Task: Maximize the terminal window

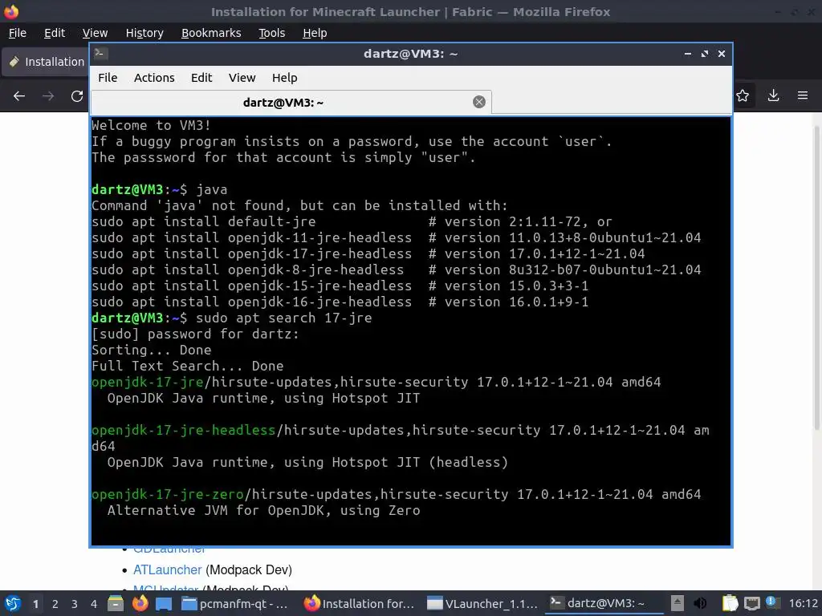Action: (x=705, y=54)
